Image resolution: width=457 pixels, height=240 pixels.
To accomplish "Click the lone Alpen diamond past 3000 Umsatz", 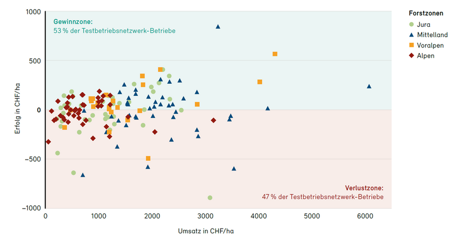I will point(213,120).
